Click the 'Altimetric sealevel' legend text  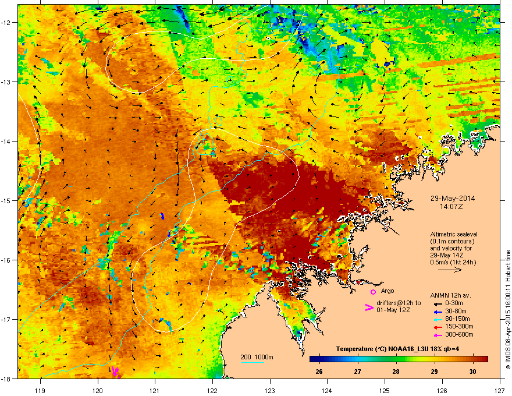[x=454, y=234]
